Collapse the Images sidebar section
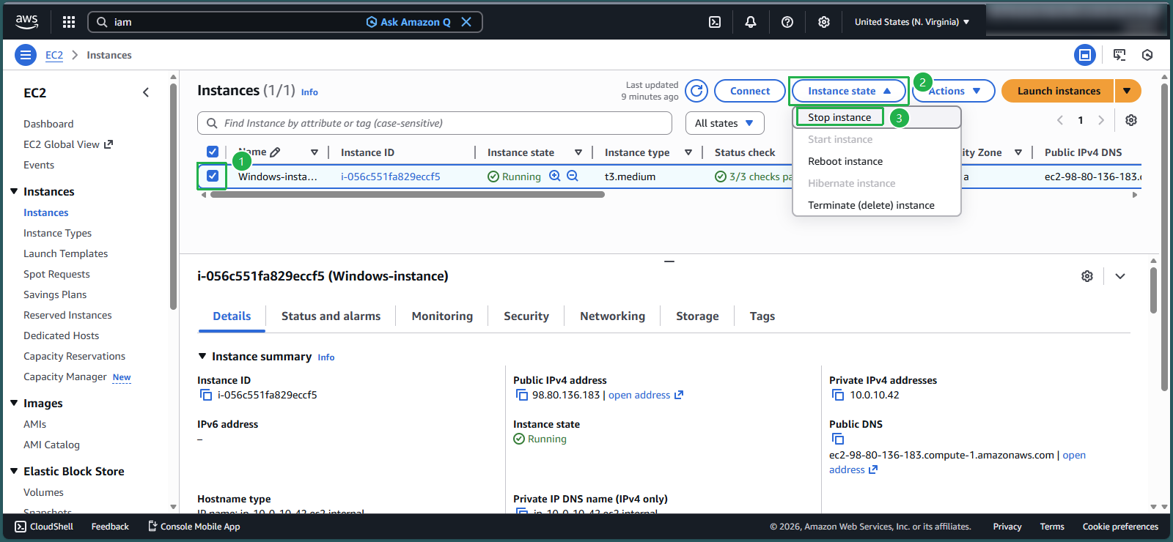This screenshot has width=1173, height=542. click(x=14, y=403)
